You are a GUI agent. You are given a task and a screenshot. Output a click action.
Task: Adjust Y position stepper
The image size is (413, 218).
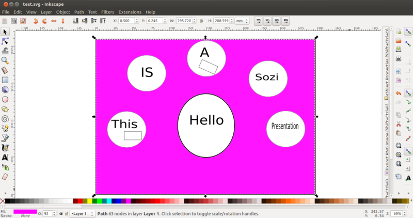pos(165,21)
